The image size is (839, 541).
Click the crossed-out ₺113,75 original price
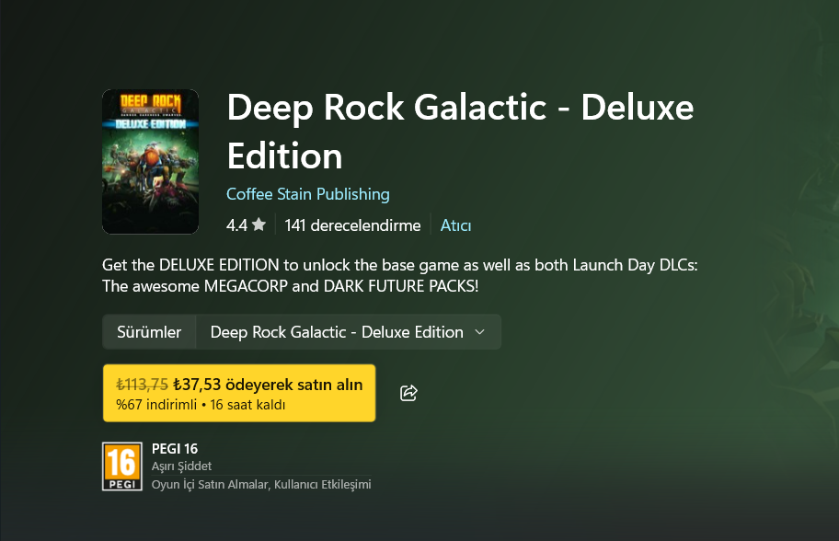pos(142,385)
